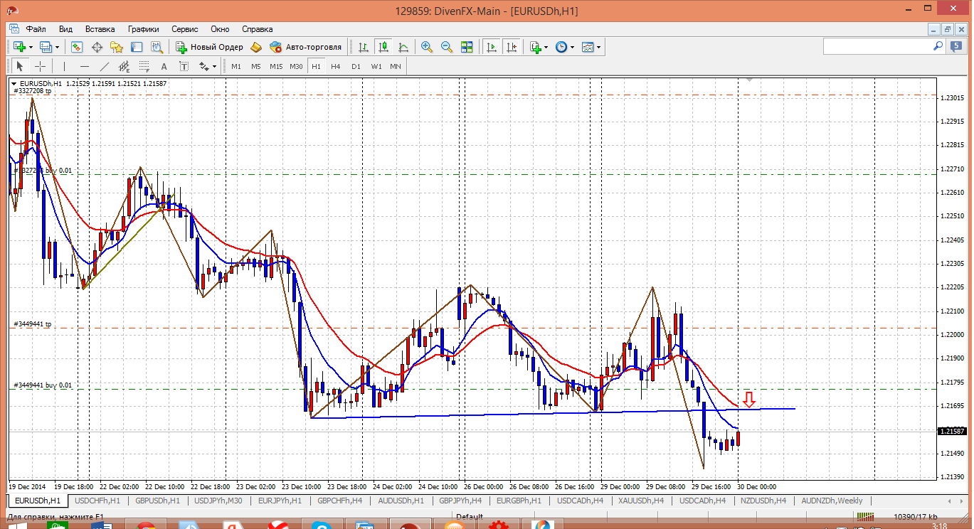Toggle the chart auto-scroll button
974x529 pixels.
492,47
